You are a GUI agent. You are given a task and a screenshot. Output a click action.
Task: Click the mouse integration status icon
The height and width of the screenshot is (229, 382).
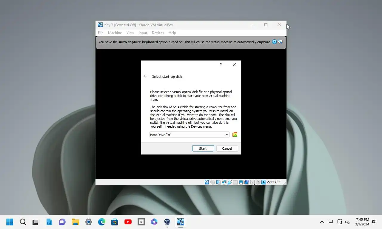pyautogui.click(x=258, y=182)
